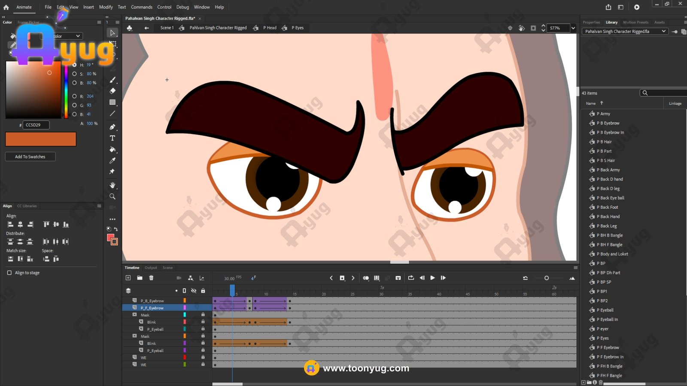Select the Eraser tool
687x386 pixels.
tap(112, 91)
